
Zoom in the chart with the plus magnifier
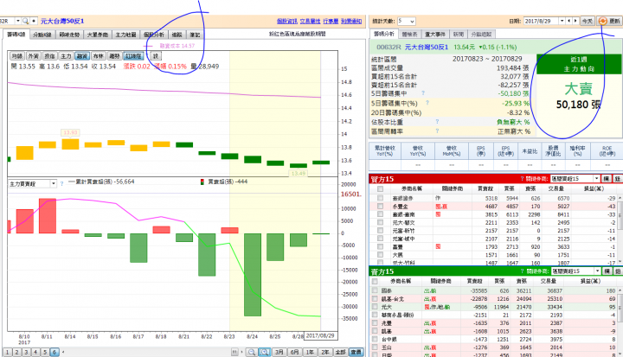264,352
